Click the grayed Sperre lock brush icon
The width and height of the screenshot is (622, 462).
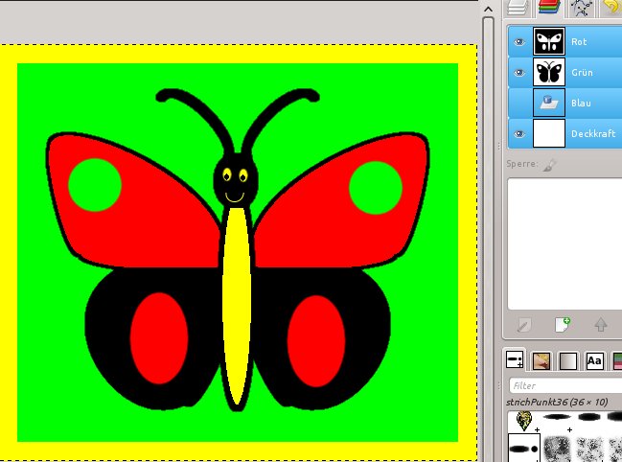[x=549, y=165]
